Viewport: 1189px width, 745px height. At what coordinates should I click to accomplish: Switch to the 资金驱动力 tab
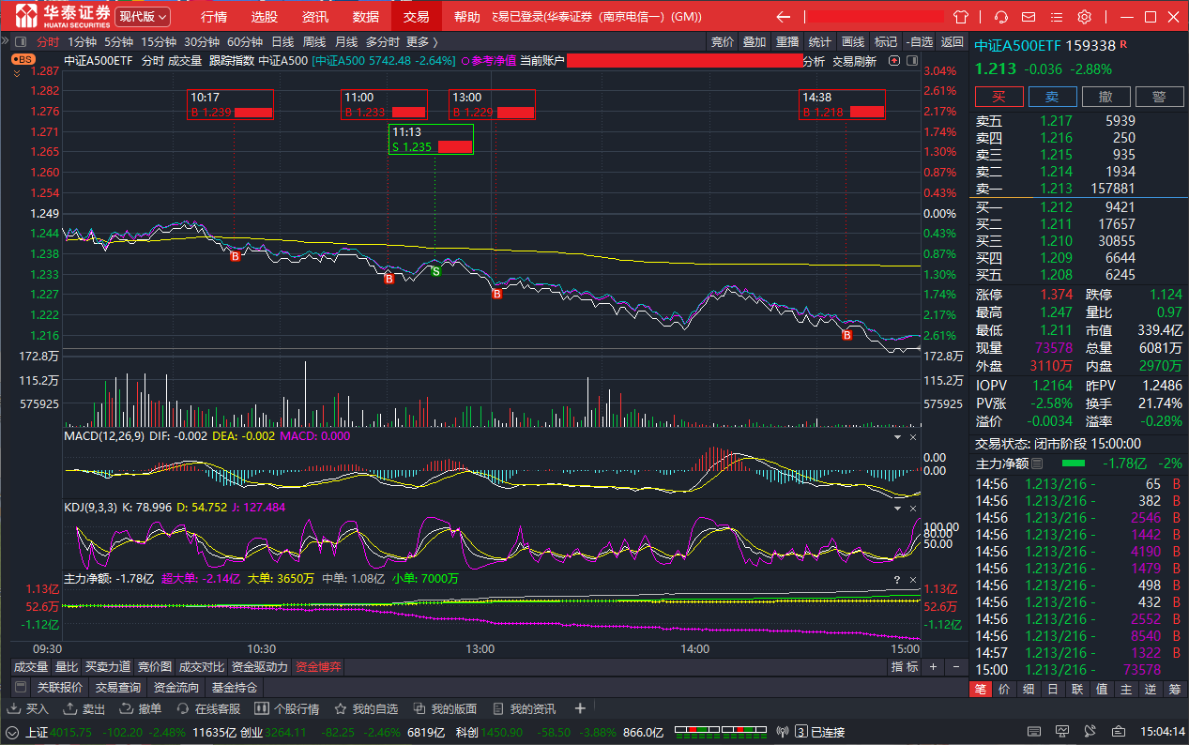point(259,667)
